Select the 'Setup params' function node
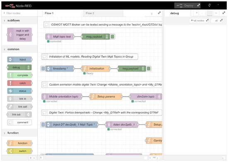Image resolution: width=228 pixels, height=162 pixels. pos(106,97)
